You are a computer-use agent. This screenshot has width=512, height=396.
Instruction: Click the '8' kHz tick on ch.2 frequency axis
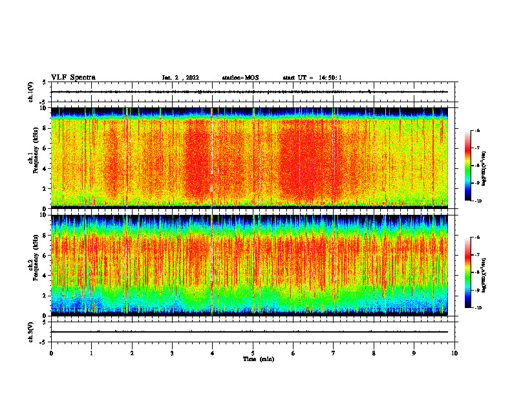(x=45, y=236)
